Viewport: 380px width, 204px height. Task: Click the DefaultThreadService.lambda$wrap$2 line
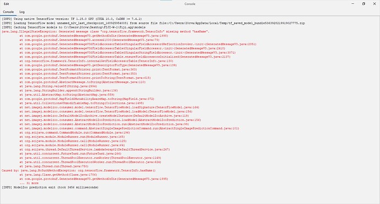point(95,149)
